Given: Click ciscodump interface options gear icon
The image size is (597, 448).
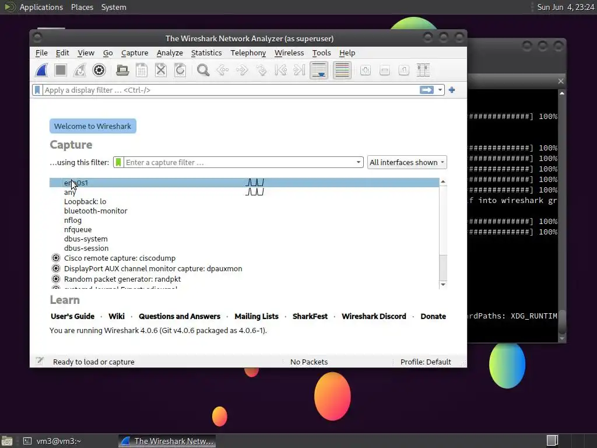Looking at the screenshot, I should (x=56, y=258).
